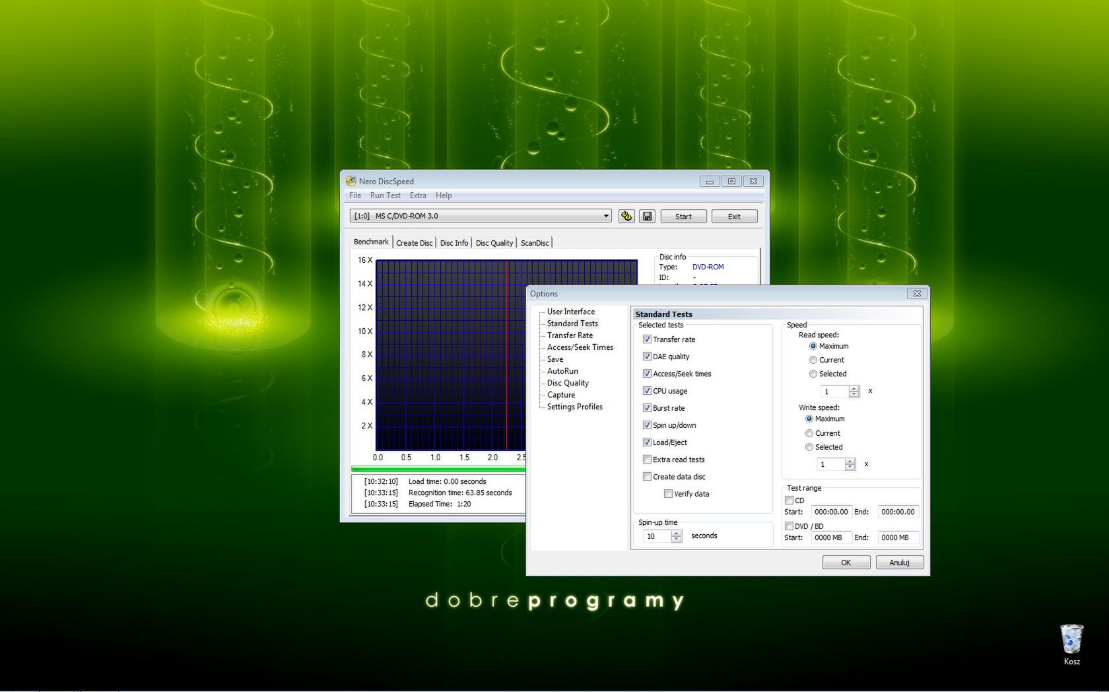This screenshot has width=1109, height=692.
Task: Click the save floppy disk icon
Action: [647, 216]
